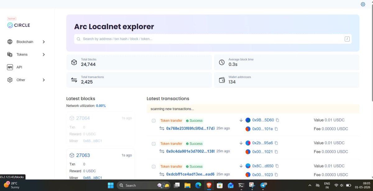This screenshot has height=191, width=373.
Task: Click the Average block time card
Action: (287, 62)
